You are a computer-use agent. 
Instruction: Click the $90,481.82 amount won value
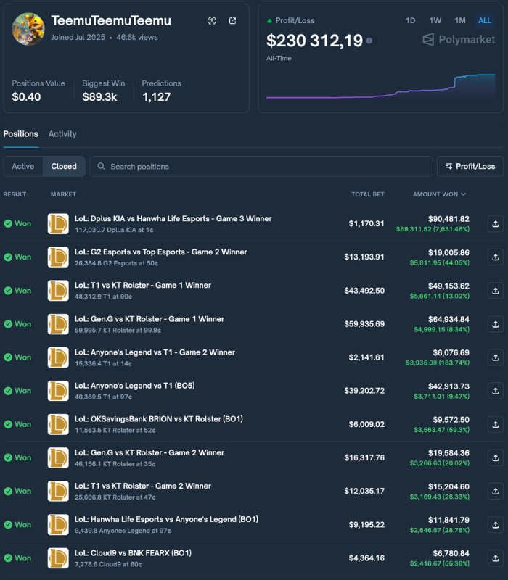point(448,219)
